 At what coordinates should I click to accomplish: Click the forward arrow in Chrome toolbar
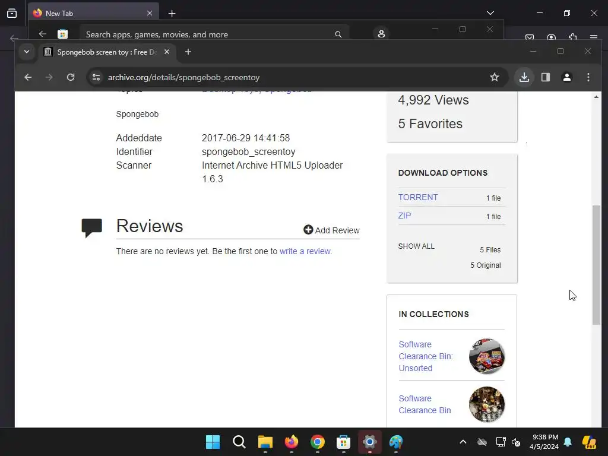pyautogui.click(x=49, y=77)
